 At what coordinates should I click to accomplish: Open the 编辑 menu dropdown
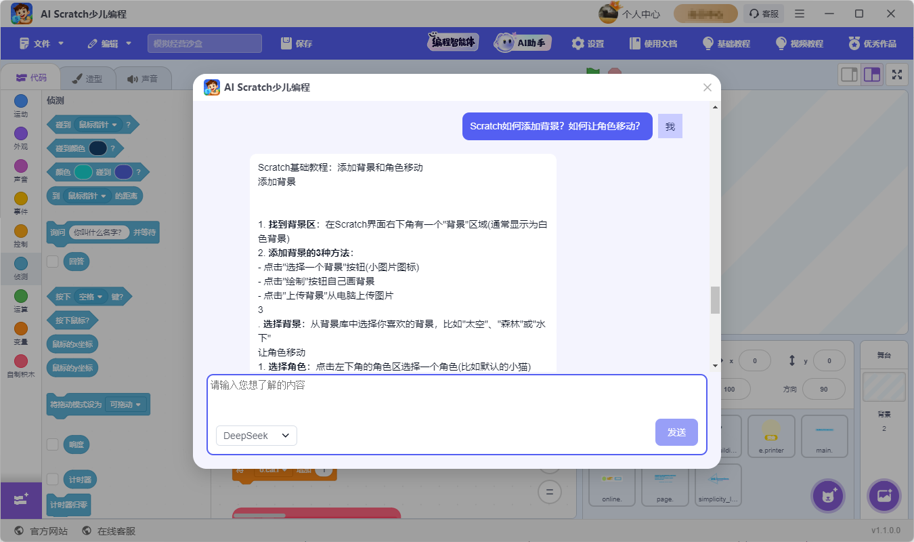pos(110,43)
